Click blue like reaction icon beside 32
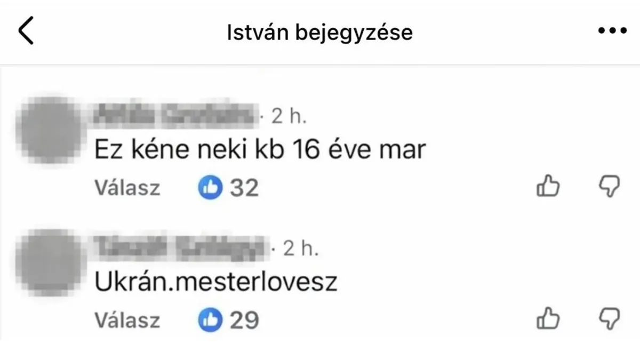Screen dimensions: 640x360 click(210, 187)
